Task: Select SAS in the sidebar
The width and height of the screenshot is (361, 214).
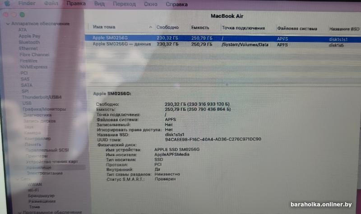Action: [25, 79]
